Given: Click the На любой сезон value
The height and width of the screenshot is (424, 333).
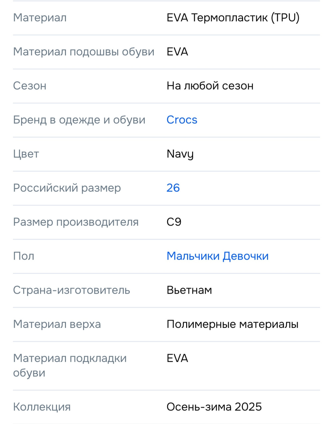Looking at the screenshot, I should click(x=210, y=86).
